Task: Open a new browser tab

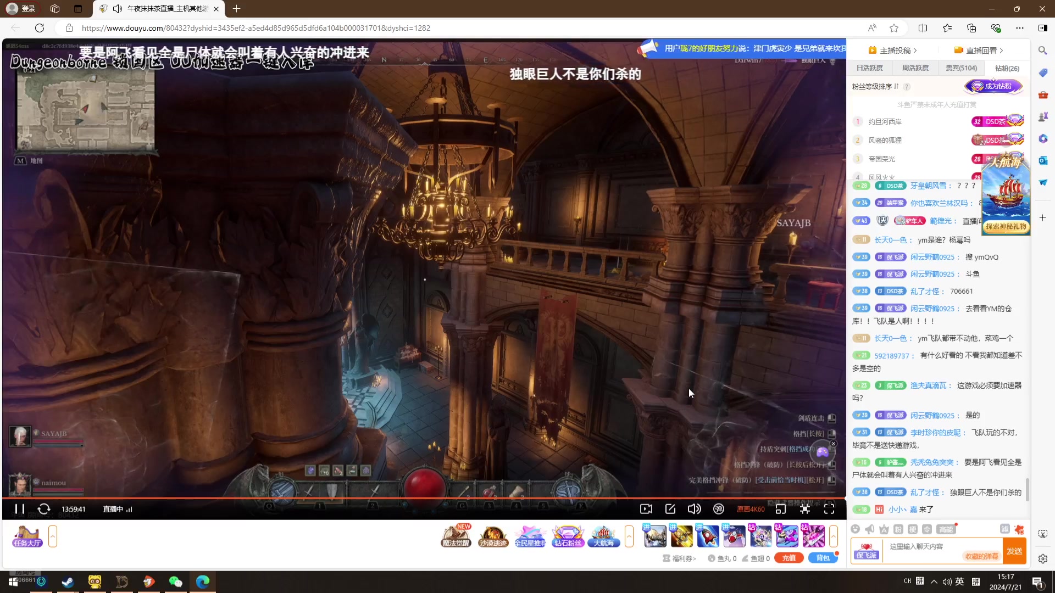Action: (x=236, y=9)
